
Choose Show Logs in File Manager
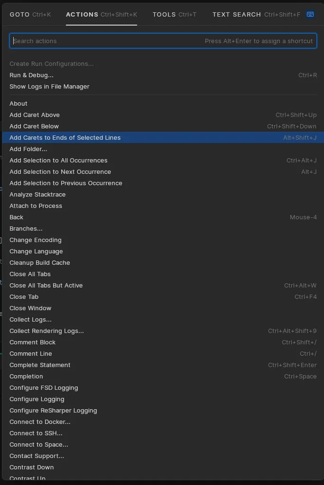[49, 87]
